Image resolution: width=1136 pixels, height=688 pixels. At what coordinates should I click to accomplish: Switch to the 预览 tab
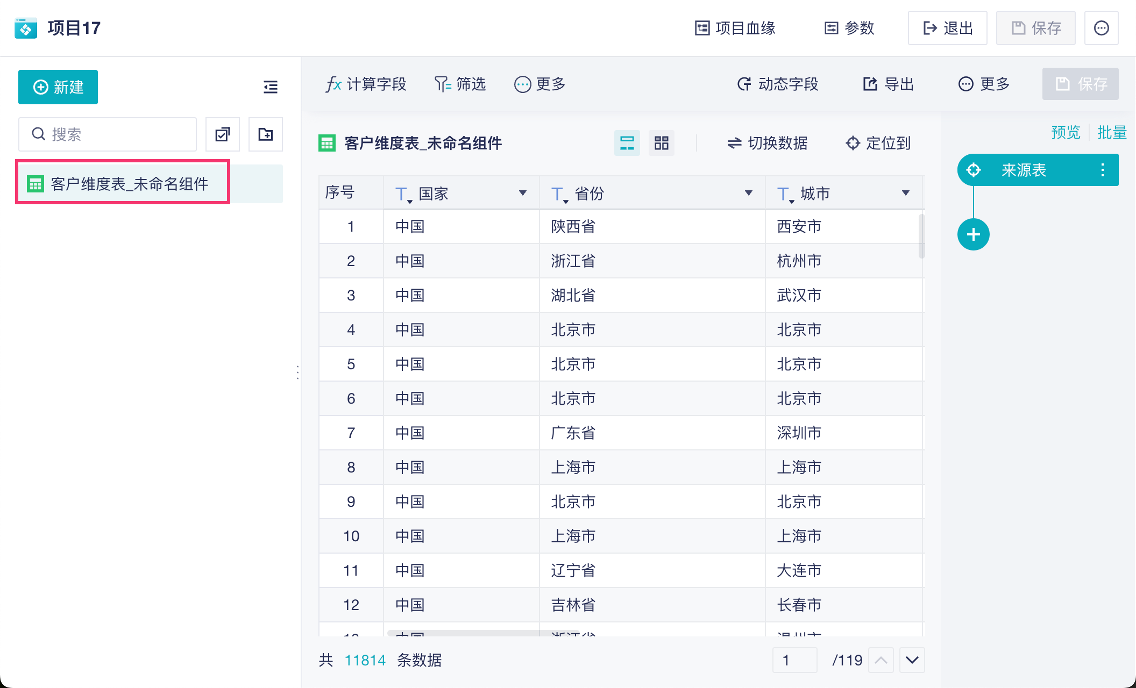1066,132
